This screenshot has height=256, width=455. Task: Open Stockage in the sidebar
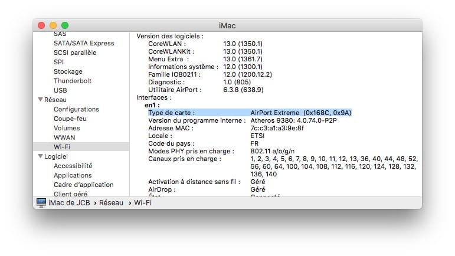(x=68, y=71)
